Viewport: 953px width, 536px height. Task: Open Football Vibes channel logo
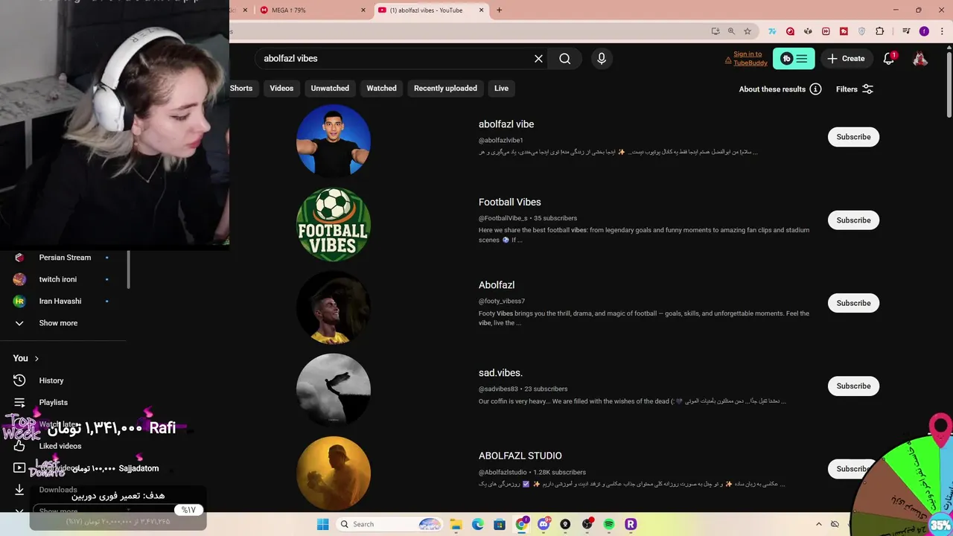(334, 224)
